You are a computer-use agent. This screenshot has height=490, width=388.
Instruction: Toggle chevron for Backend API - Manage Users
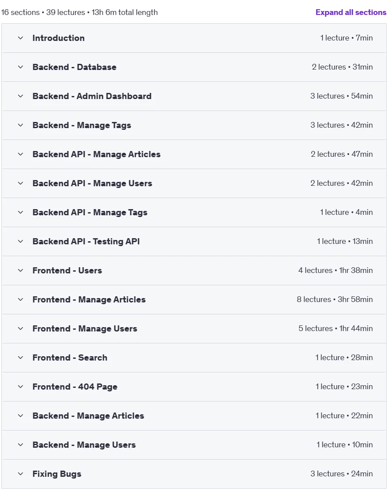21,184
